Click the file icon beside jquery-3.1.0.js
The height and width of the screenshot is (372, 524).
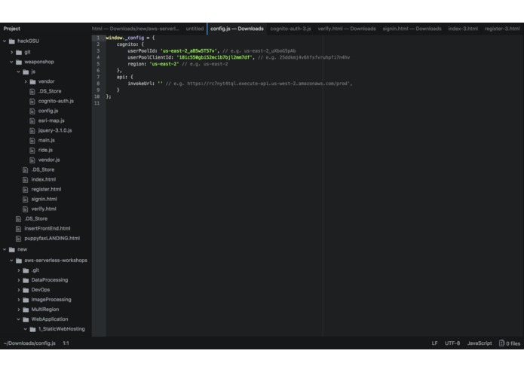(32, 130)
